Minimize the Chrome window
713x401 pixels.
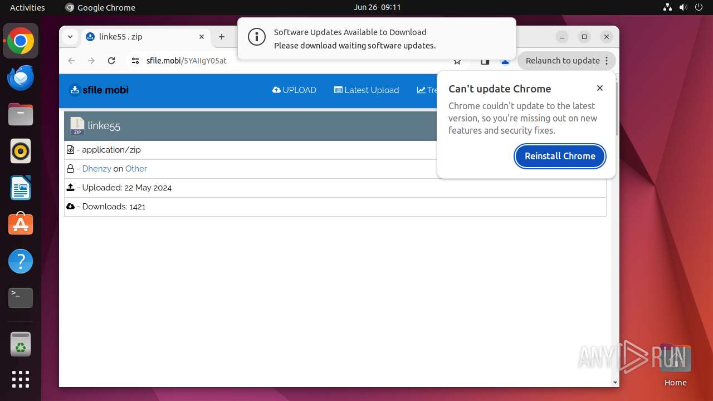click(562, 37)
